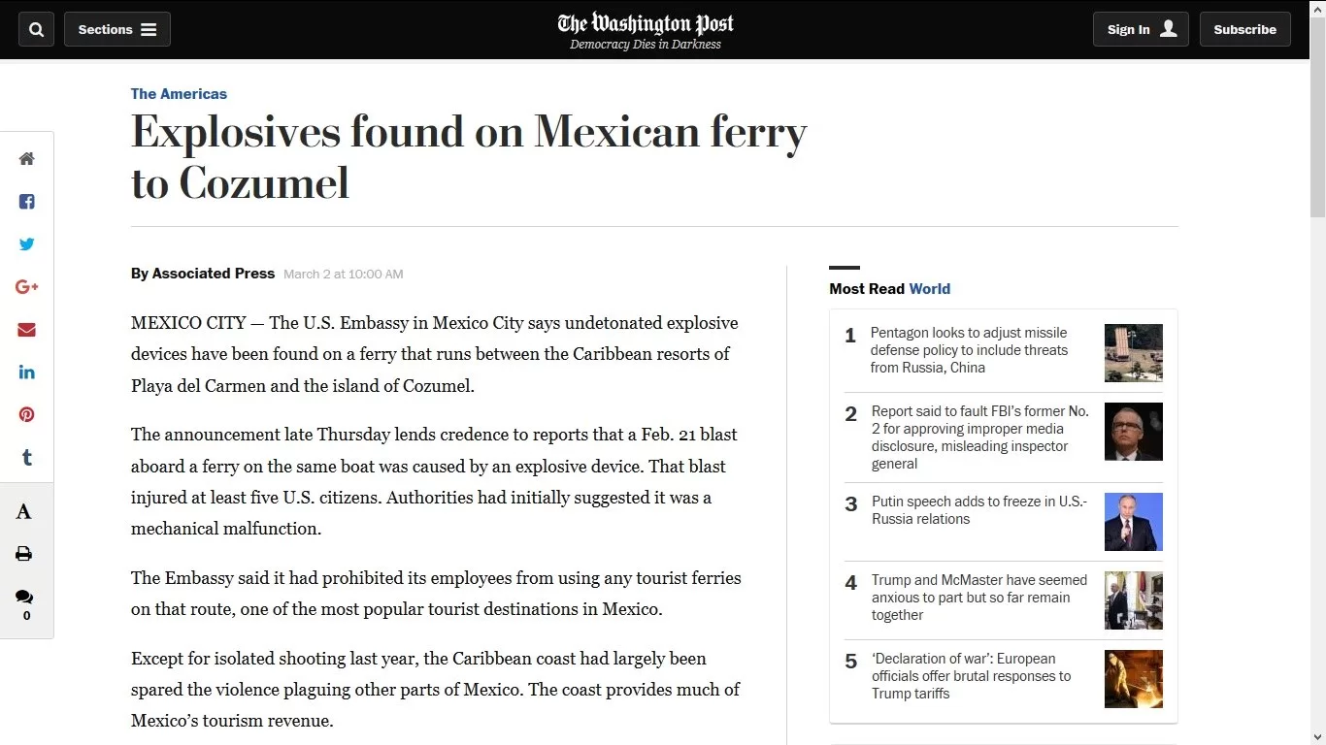Print the article using printer icon
The height and width of the screenshot is (745, 1326).
tap(24, 554)
